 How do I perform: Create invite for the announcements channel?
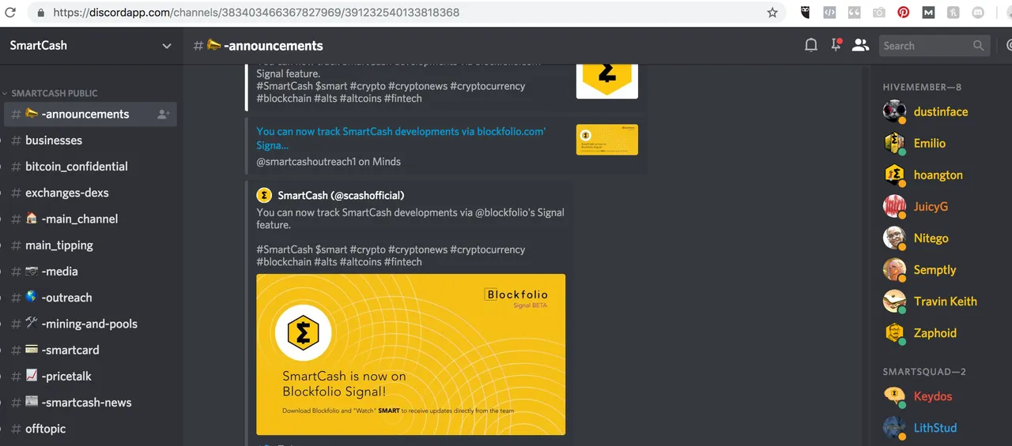(x=164, y=114)
